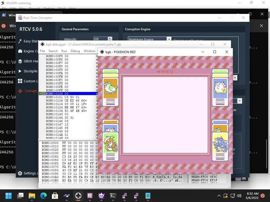Open the Windows Start menu

click(x=8, y=196)
